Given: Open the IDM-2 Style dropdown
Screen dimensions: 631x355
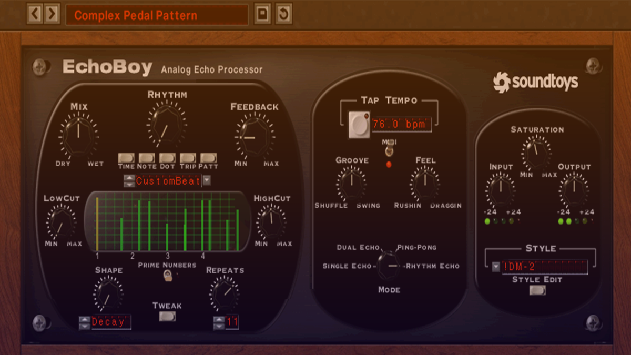Looking at the screenshot, I should 495,267.
